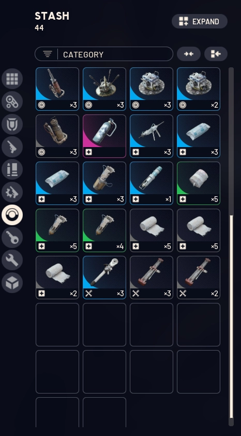This screenshot has width=241, height=436.
Task: Open the cube materials category icon
Action: tap(12, 283)
